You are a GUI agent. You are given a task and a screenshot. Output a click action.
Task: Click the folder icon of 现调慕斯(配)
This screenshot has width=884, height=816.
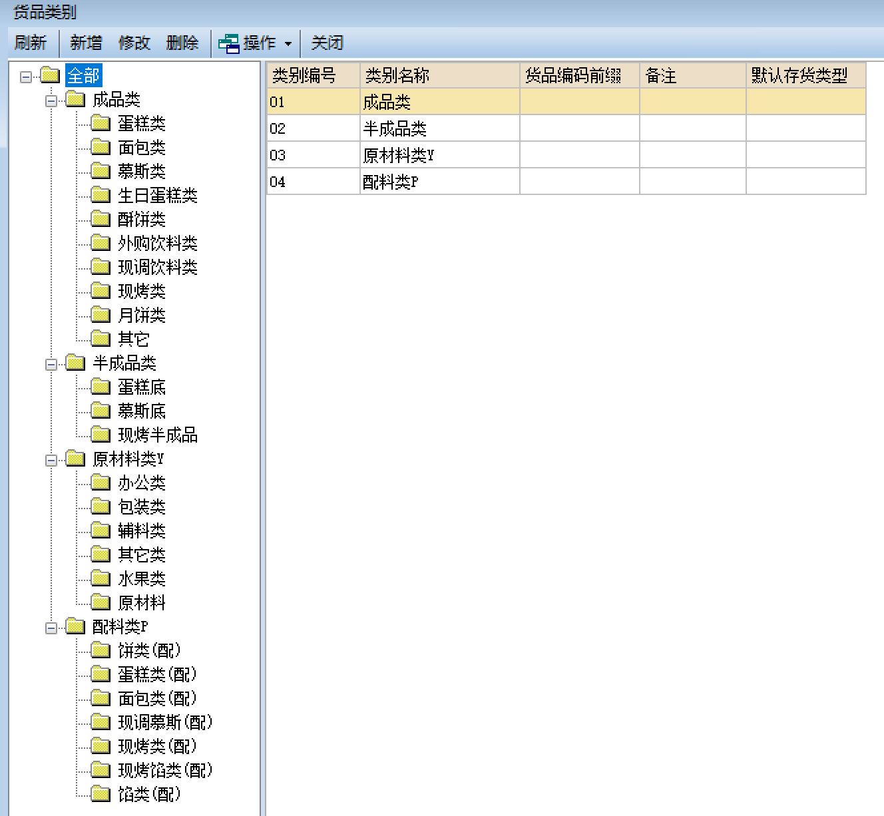point(101,722)
